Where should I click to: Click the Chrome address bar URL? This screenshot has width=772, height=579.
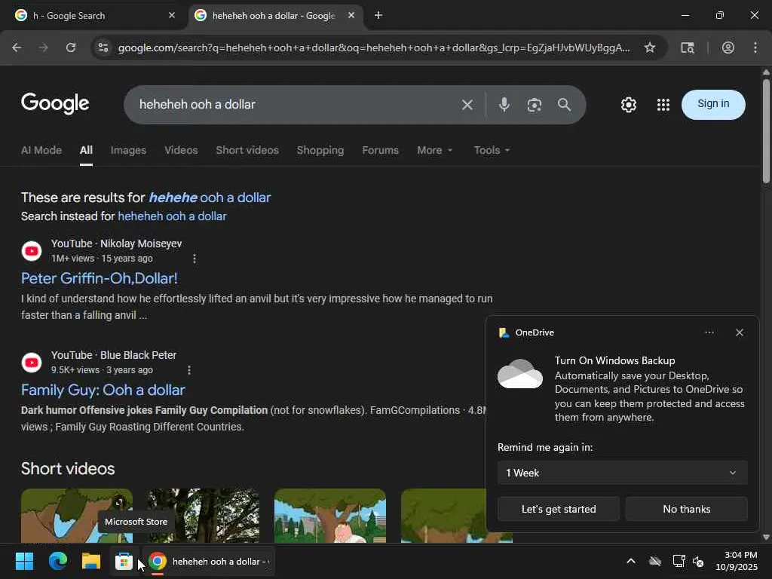point(374,47)
